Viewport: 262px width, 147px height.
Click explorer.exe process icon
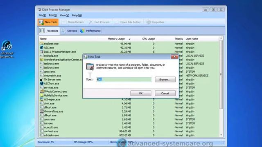pos(42,44)
